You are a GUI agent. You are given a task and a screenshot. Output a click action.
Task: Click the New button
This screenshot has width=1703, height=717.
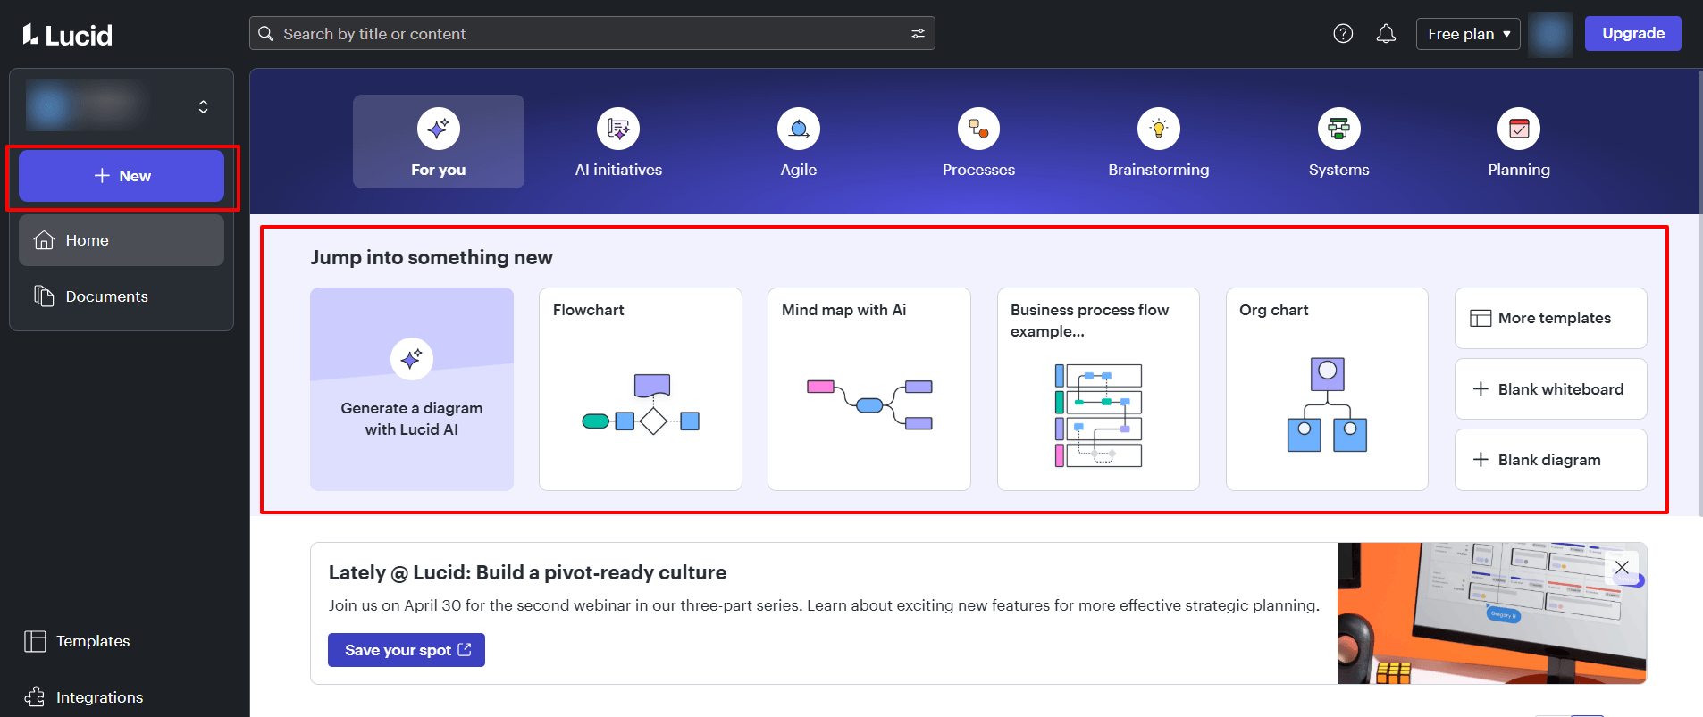(122, 176)
